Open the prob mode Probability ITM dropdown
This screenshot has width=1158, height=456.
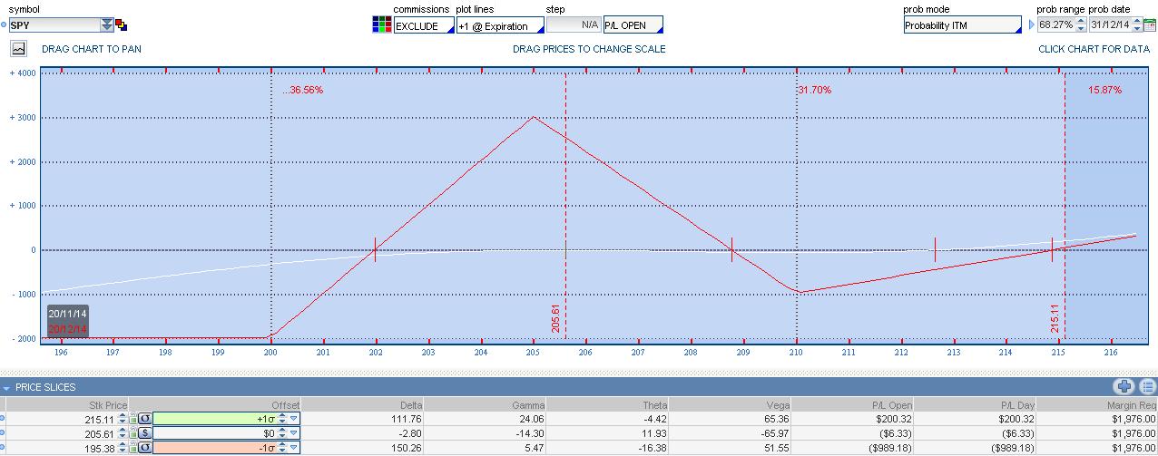click(x=963, y=25)
